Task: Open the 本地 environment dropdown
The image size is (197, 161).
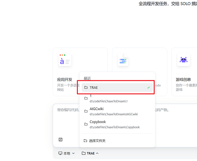Action: pyautogui.click(x=67, y=153)
